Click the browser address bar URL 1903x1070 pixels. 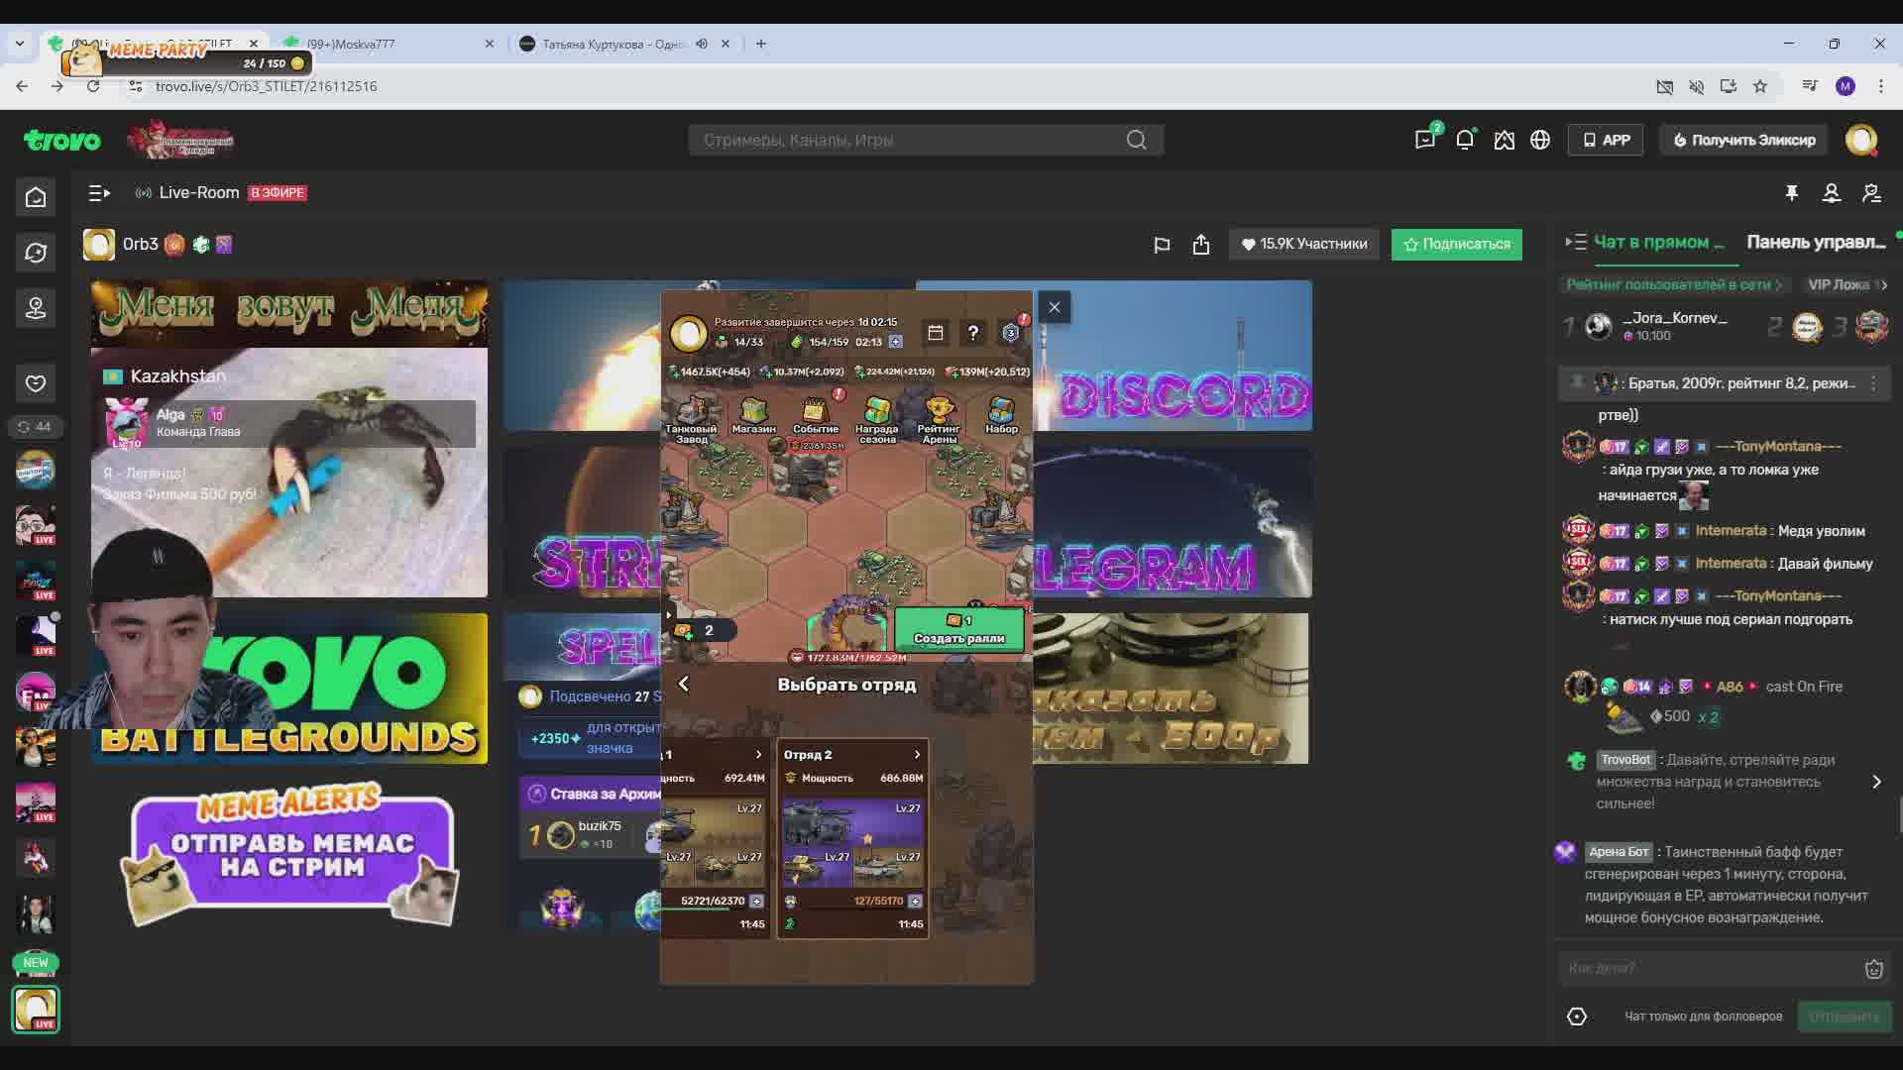[x=267, y=86]
